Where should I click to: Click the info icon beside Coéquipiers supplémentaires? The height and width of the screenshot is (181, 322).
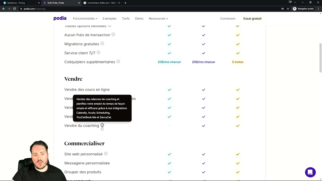coord(118,62)
